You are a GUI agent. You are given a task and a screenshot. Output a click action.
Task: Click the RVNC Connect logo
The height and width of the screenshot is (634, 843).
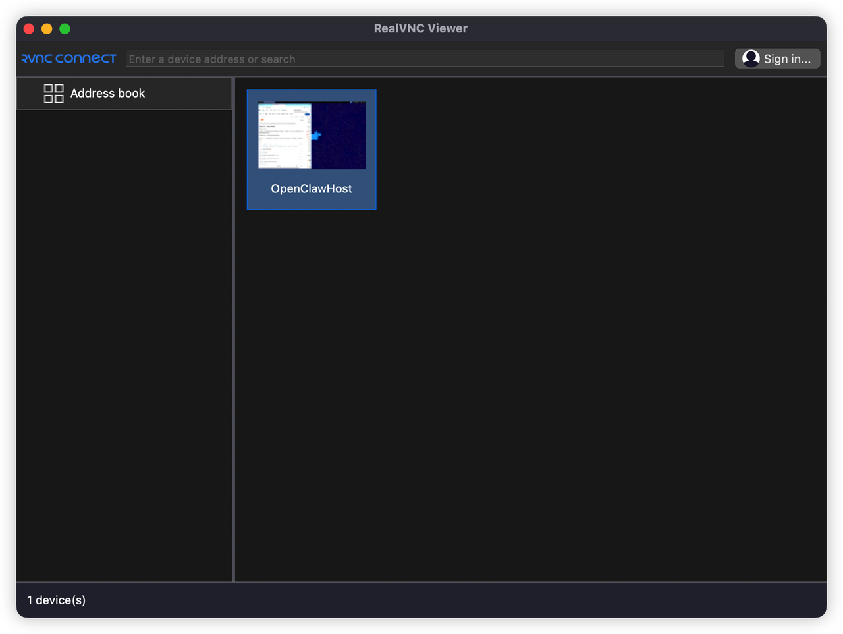click(68, 59)
